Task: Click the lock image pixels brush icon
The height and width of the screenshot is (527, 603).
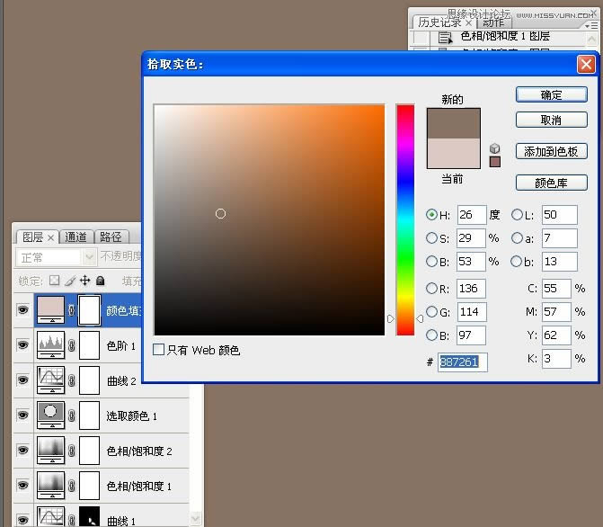Action: 69,281
